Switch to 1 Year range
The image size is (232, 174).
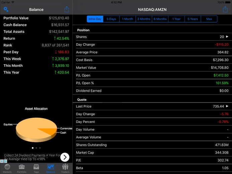177,19
